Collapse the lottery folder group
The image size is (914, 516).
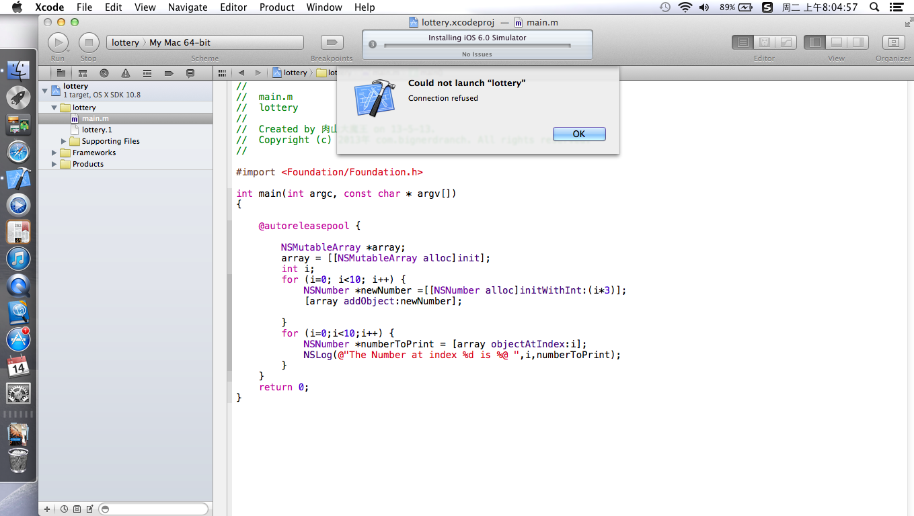tap(54, 107)
